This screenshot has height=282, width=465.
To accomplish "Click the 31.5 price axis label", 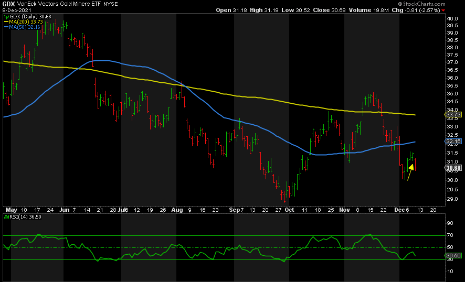I will [x=452, y=153].
